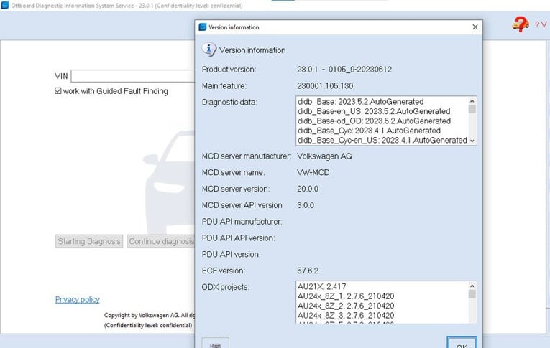Click the red question-mark car help icon

tap(521, 24)
